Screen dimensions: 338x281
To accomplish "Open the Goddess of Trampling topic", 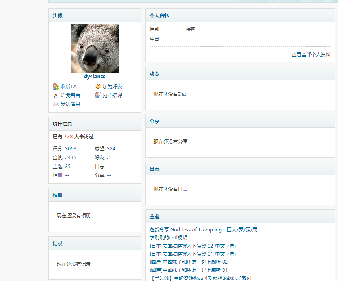I will (x=204, y=229).
